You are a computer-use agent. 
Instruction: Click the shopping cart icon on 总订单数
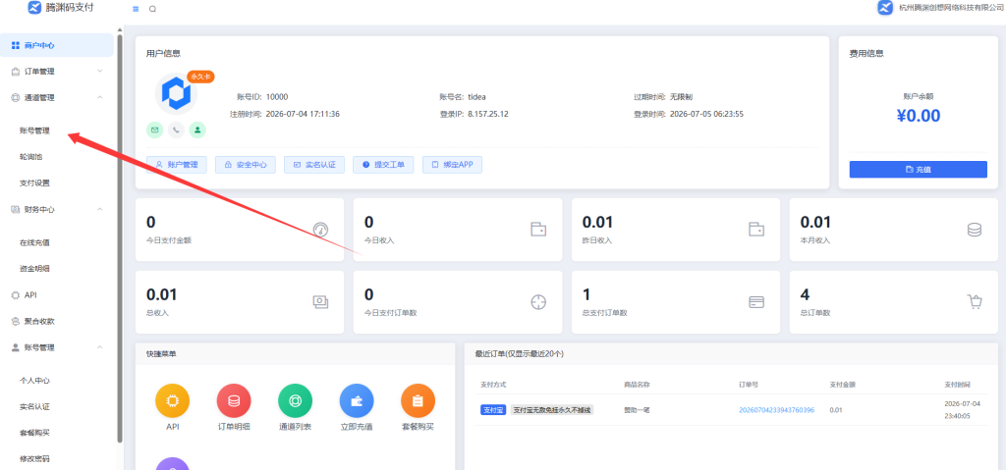click(x=975, y=302)
